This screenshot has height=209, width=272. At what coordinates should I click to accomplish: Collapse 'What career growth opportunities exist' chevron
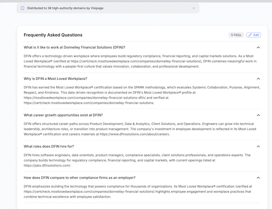point(258,115)
